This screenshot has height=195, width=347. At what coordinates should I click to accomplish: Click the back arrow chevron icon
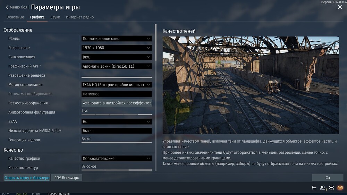(7, 7)
